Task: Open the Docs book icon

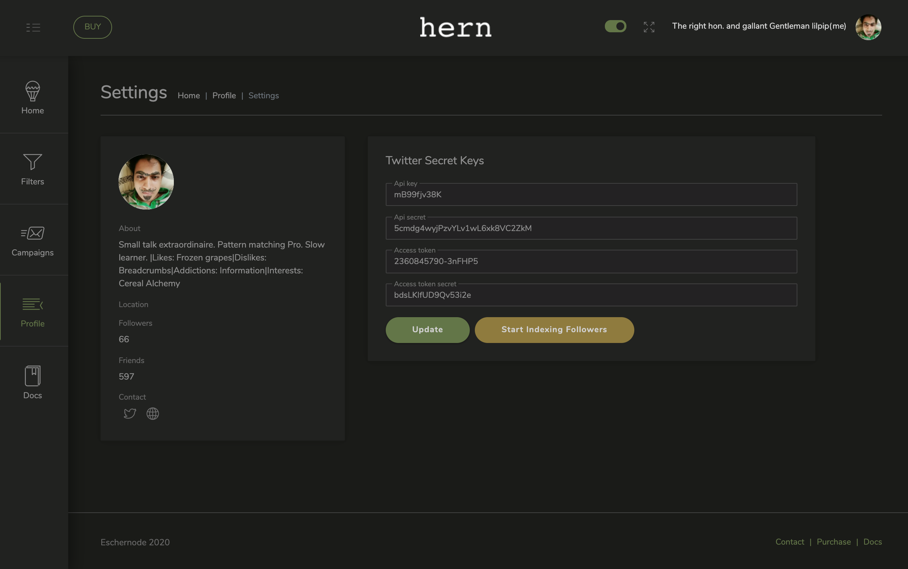Action: pos(32,376)
